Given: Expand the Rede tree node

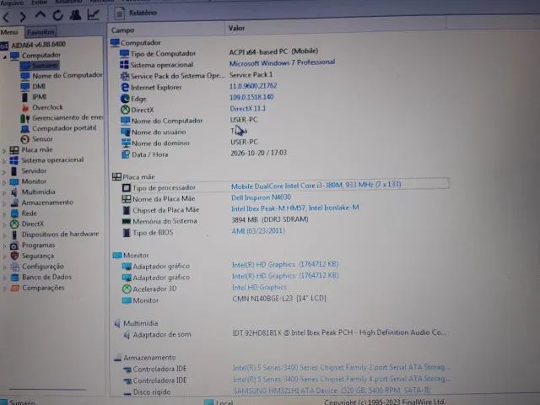Looking at the screenshot, I should click(x=4, y=214).
